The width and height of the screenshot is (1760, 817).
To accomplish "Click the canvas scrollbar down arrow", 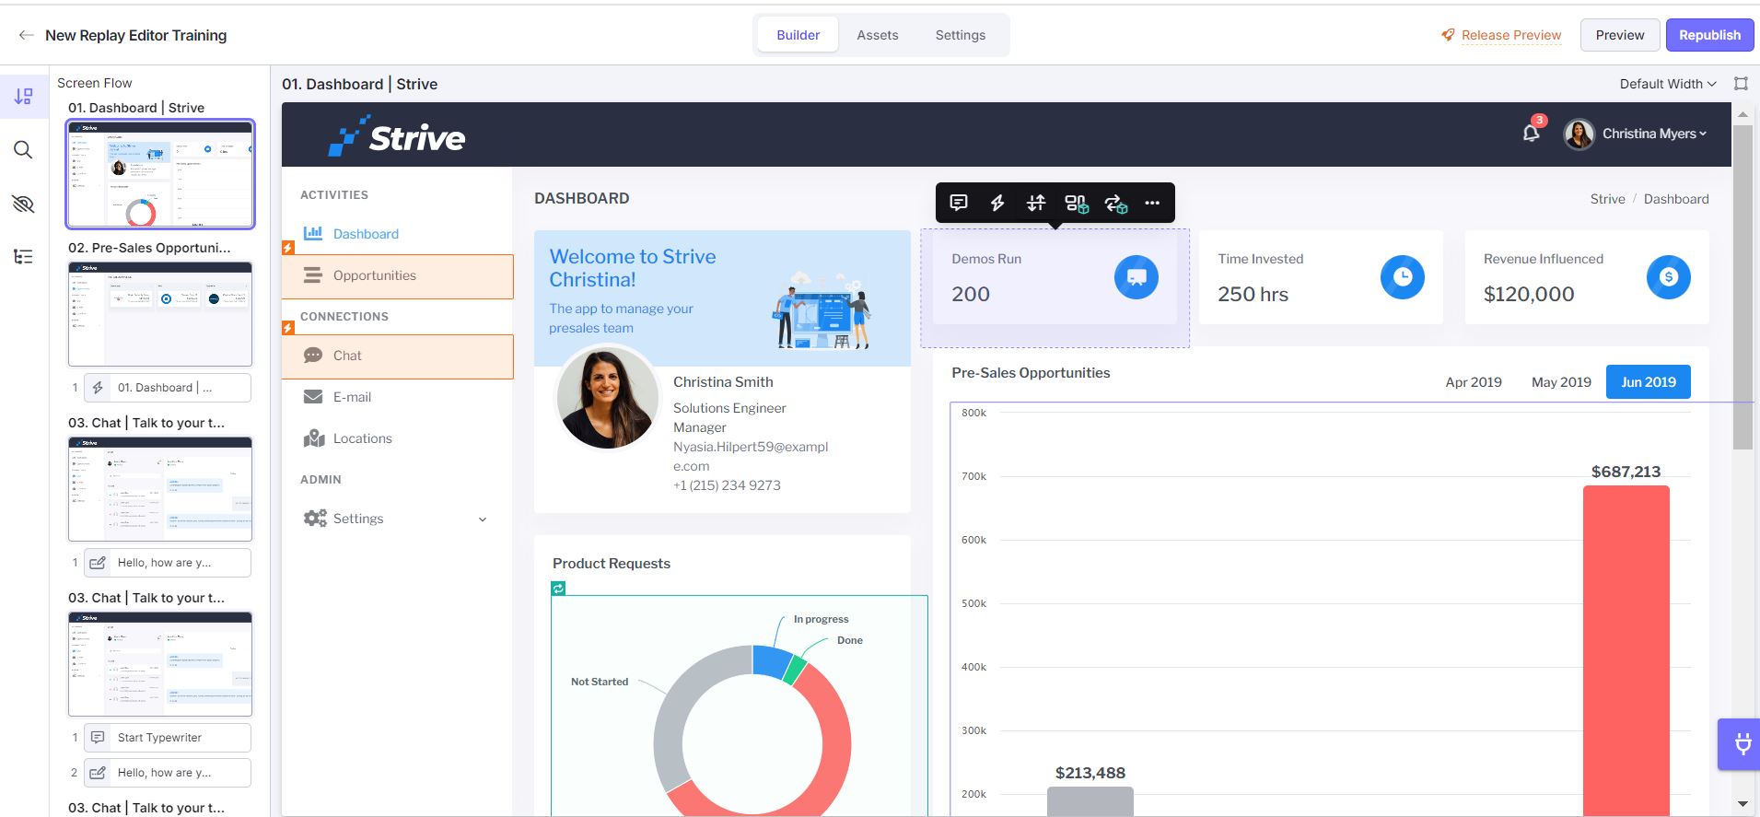I will point(1742,804).
